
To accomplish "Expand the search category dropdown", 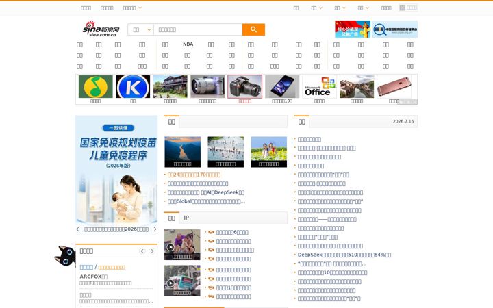I will tap(140, 29).
